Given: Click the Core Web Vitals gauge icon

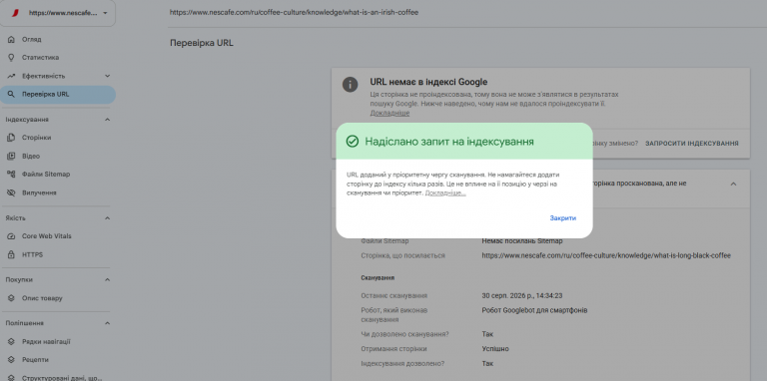Looking at the screenshot, I should pos(11,236).
